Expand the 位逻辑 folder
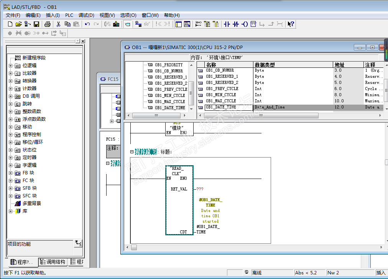This screenshot has width=388, height=279. click(x=10, y=66)
